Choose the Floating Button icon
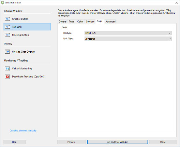Screen dimensions: 180x147 pos(7,35)
